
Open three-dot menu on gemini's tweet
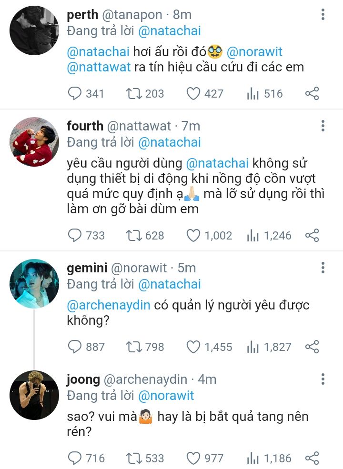tap(323, 268)
